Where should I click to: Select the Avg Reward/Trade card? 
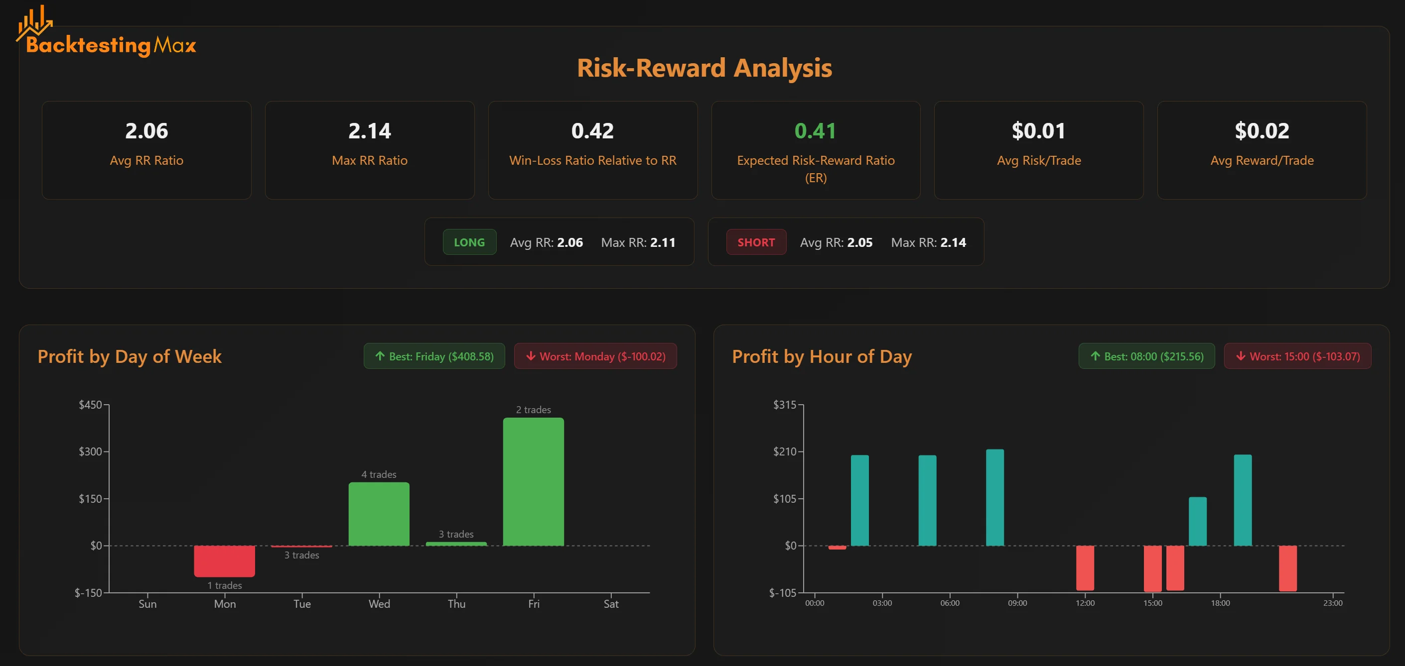(1262, 150)
